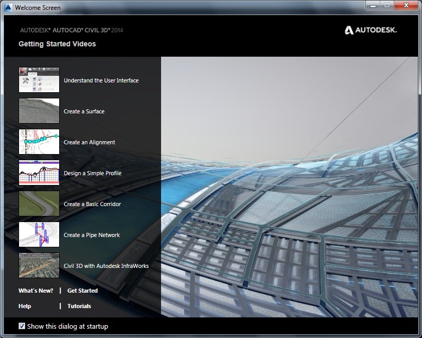
Task: Click the Create a Basic Corridor text link
Action: (92, 204)
